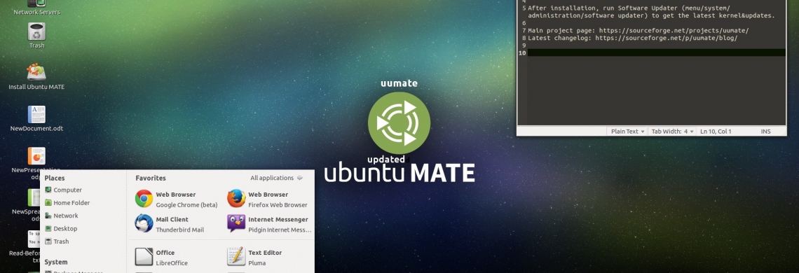This screenshot has width=799, height=273.
Task: Launch Firefox Web Browser from Favorites
Action: (x=268, y=199)
